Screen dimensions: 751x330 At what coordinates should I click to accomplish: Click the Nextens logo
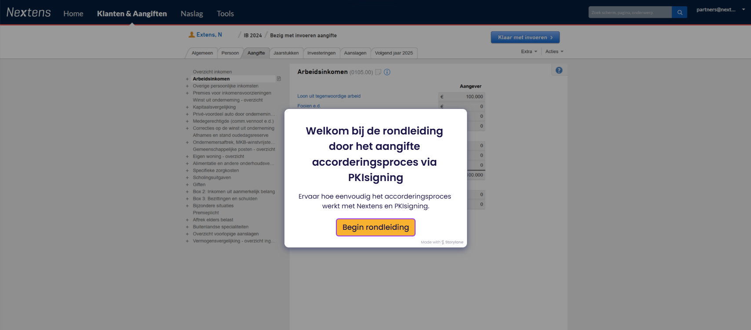(x=29, y=13)
